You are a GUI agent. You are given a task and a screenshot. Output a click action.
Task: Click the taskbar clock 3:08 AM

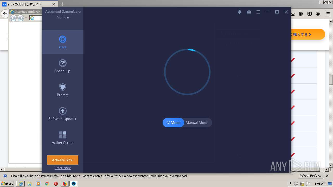point(320,184)
